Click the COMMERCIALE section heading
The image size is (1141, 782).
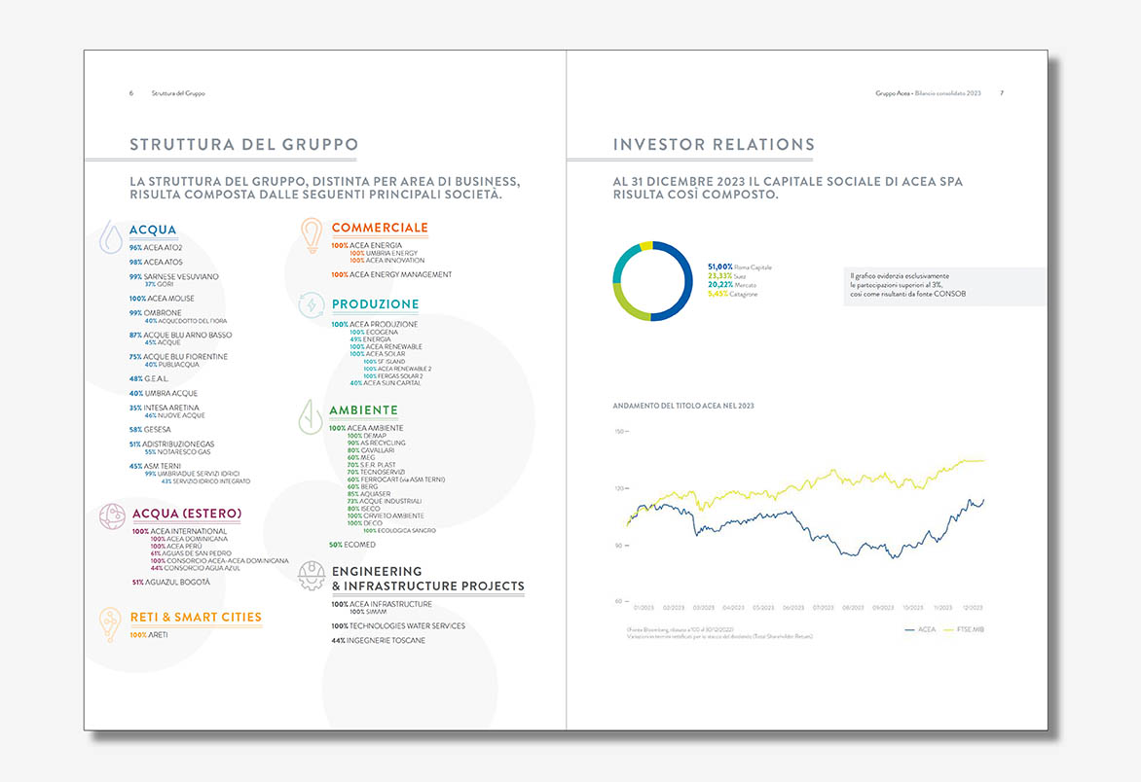click(x=380, y=228)
